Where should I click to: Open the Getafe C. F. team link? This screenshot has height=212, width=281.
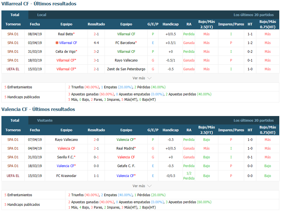click(126, 166)
